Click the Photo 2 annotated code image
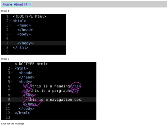Image resolution: width=168 pixels, height=126 pixels. (49, 91)
